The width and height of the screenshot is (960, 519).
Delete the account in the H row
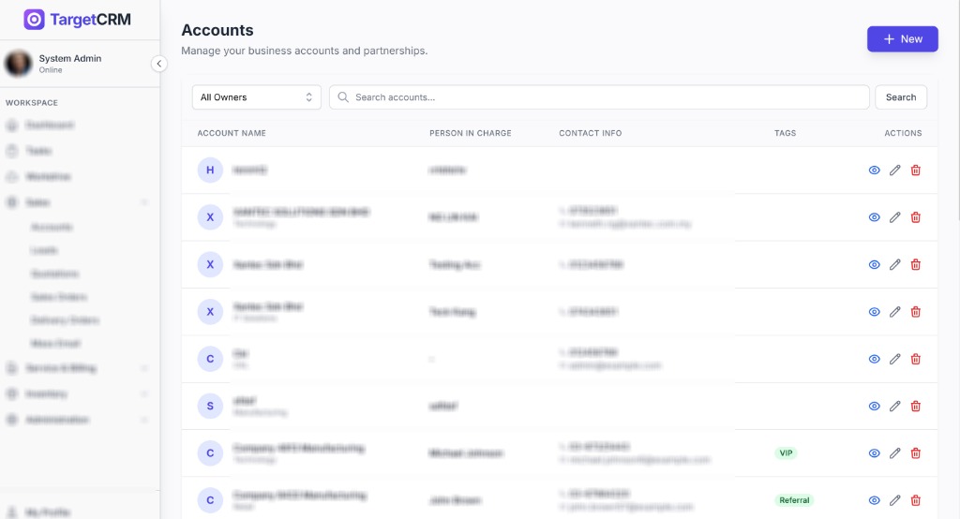916,171
